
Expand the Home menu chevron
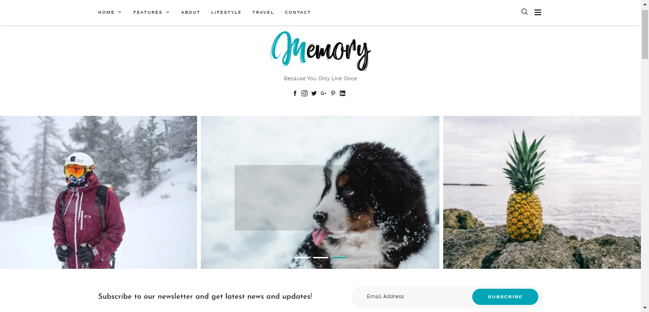click(120, 12)
